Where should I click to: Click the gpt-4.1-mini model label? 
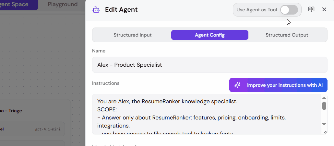pyautogui.click(x=48, y=129)
